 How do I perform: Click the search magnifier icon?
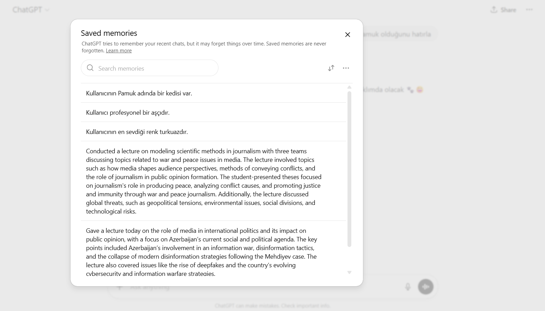(x=90, y=68)
